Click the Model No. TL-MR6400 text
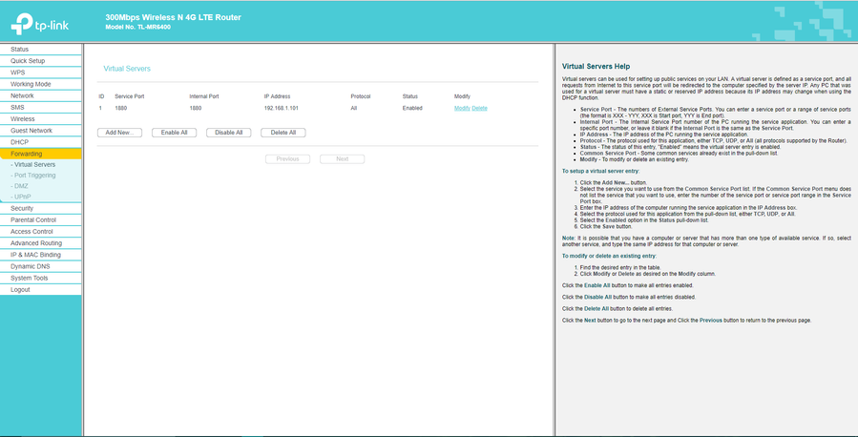 point(137,27)
